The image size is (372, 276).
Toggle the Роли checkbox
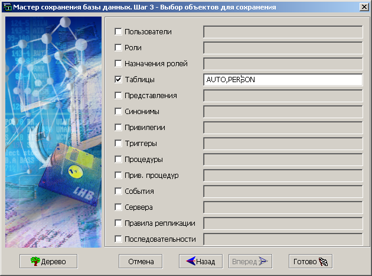tap(118, 47)
